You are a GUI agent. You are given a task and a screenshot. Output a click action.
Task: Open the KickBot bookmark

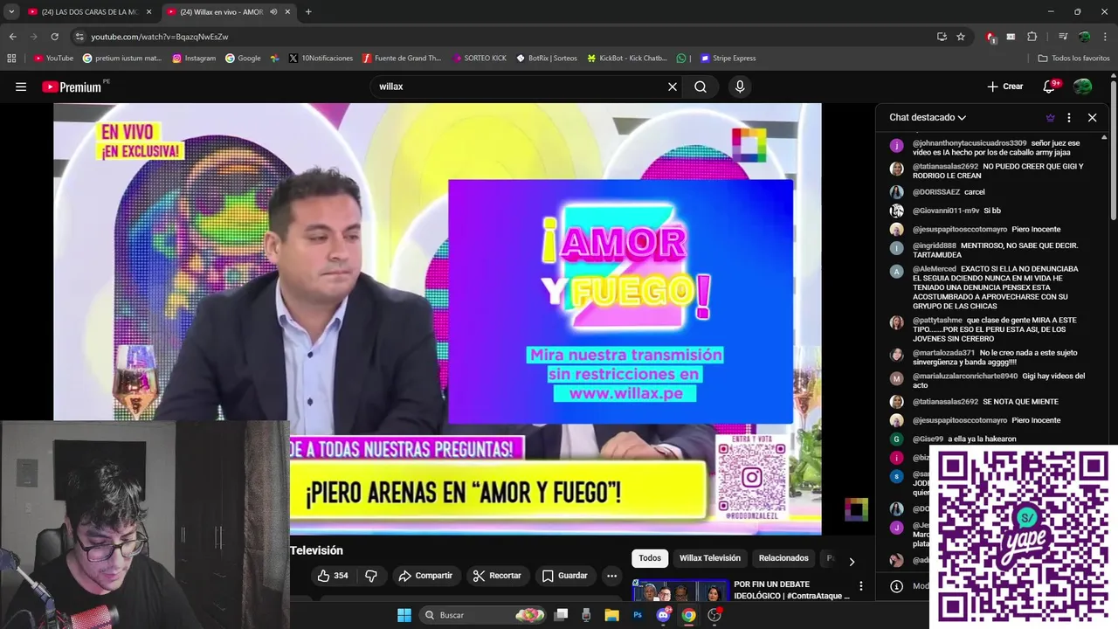point(627,59)
